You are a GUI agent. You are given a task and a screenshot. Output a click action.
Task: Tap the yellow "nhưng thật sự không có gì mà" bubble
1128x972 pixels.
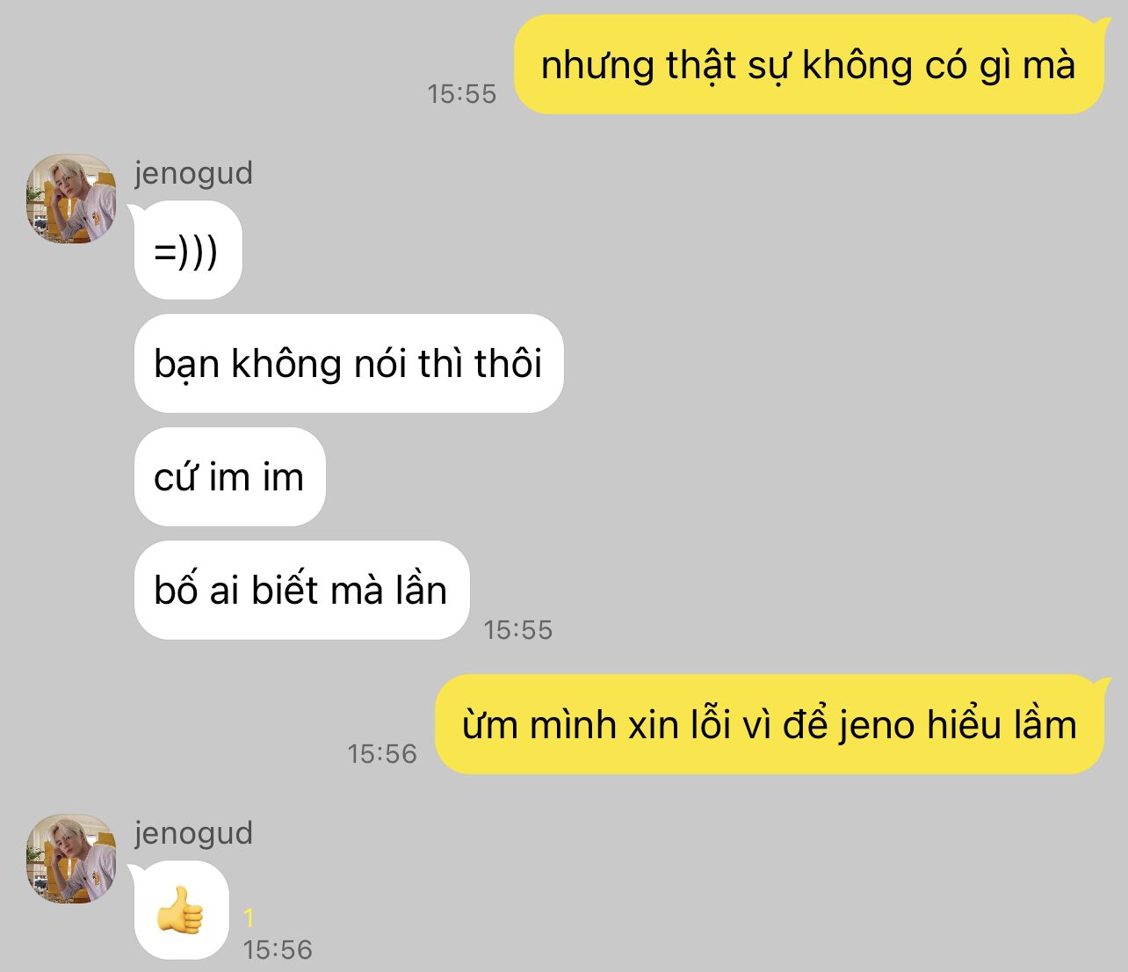pyautogui.click(x=808, y=65)
